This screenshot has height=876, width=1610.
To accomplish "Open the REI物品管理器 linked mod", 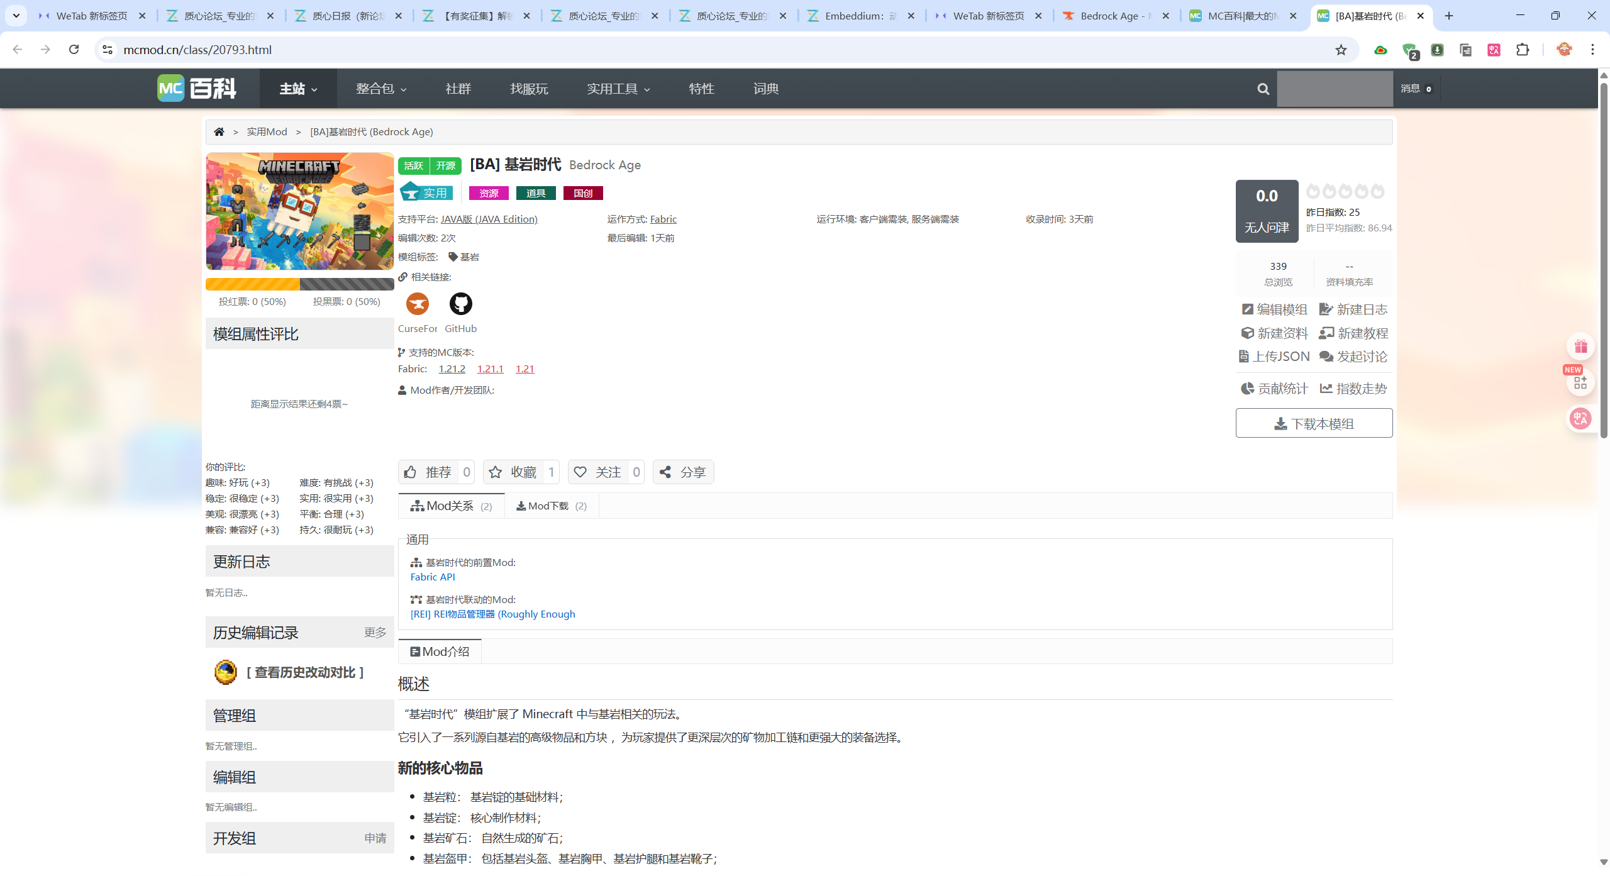I will (x=493, y=614).
